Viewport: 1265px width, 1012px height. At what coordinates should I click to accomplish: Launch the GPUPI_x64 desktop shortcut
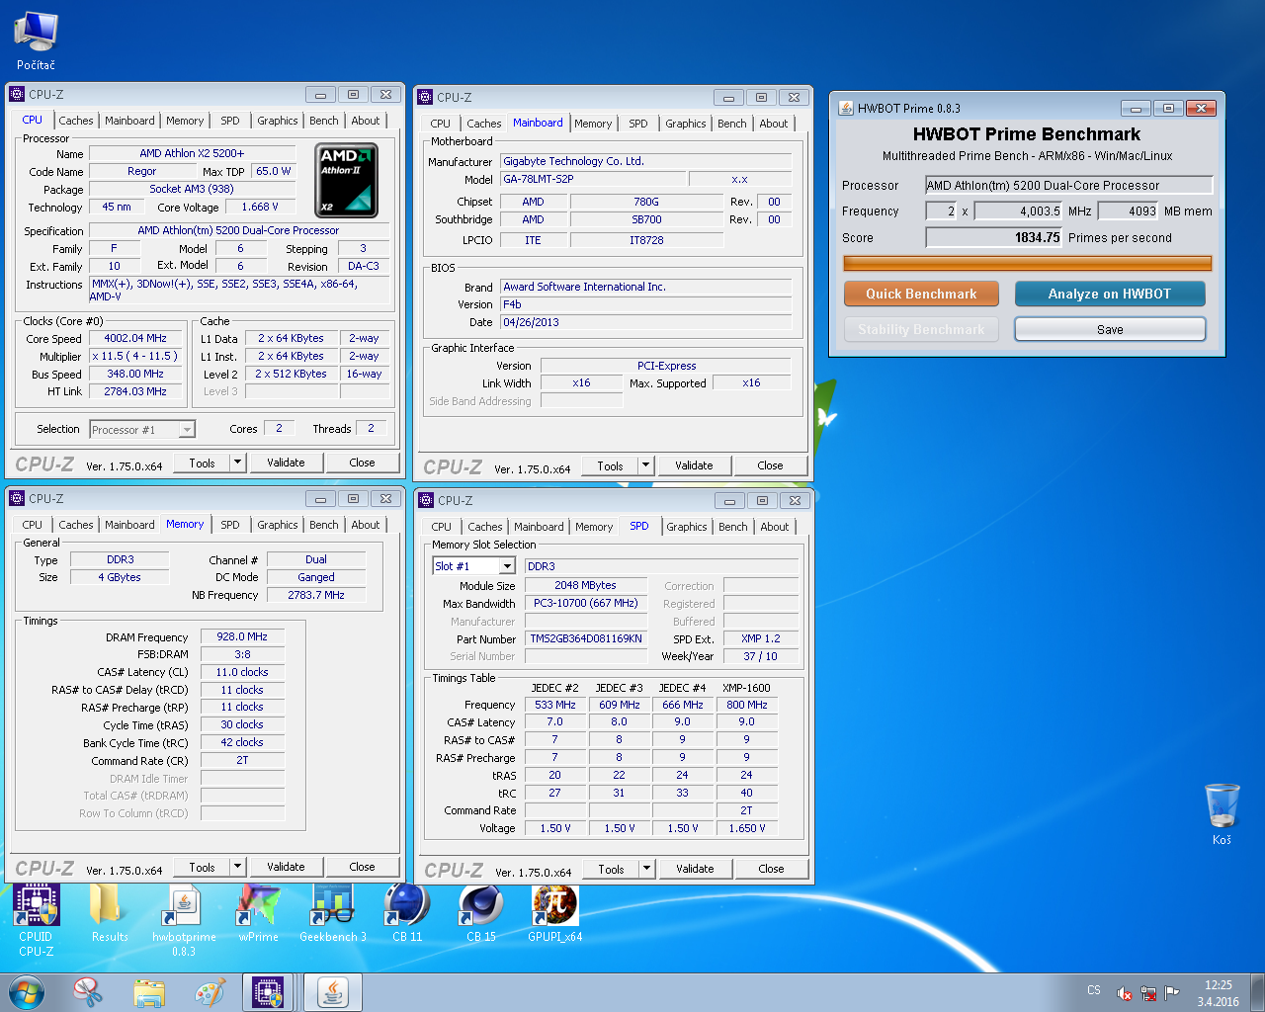(555, 913)
